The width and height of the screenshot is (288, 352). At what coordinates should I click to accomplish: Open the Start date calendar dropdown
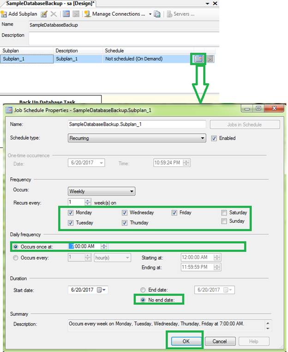pyautogui.click(x=101, y=290)
